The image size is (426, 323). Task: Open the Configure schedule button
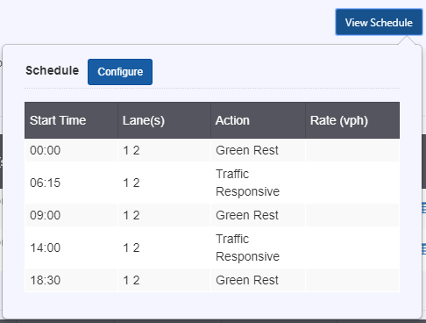click(120, 72)
